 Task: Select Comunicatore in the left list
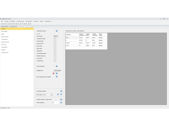[x=17, y=39]
